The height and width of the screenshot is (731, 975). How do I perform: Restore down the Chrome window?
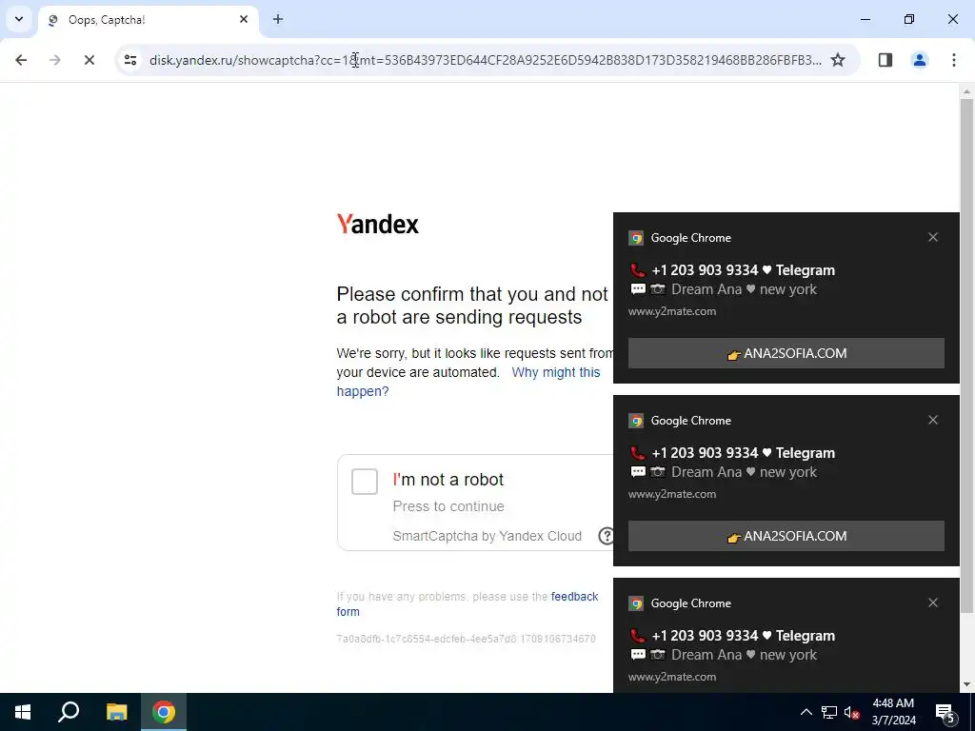pos(909,19)
